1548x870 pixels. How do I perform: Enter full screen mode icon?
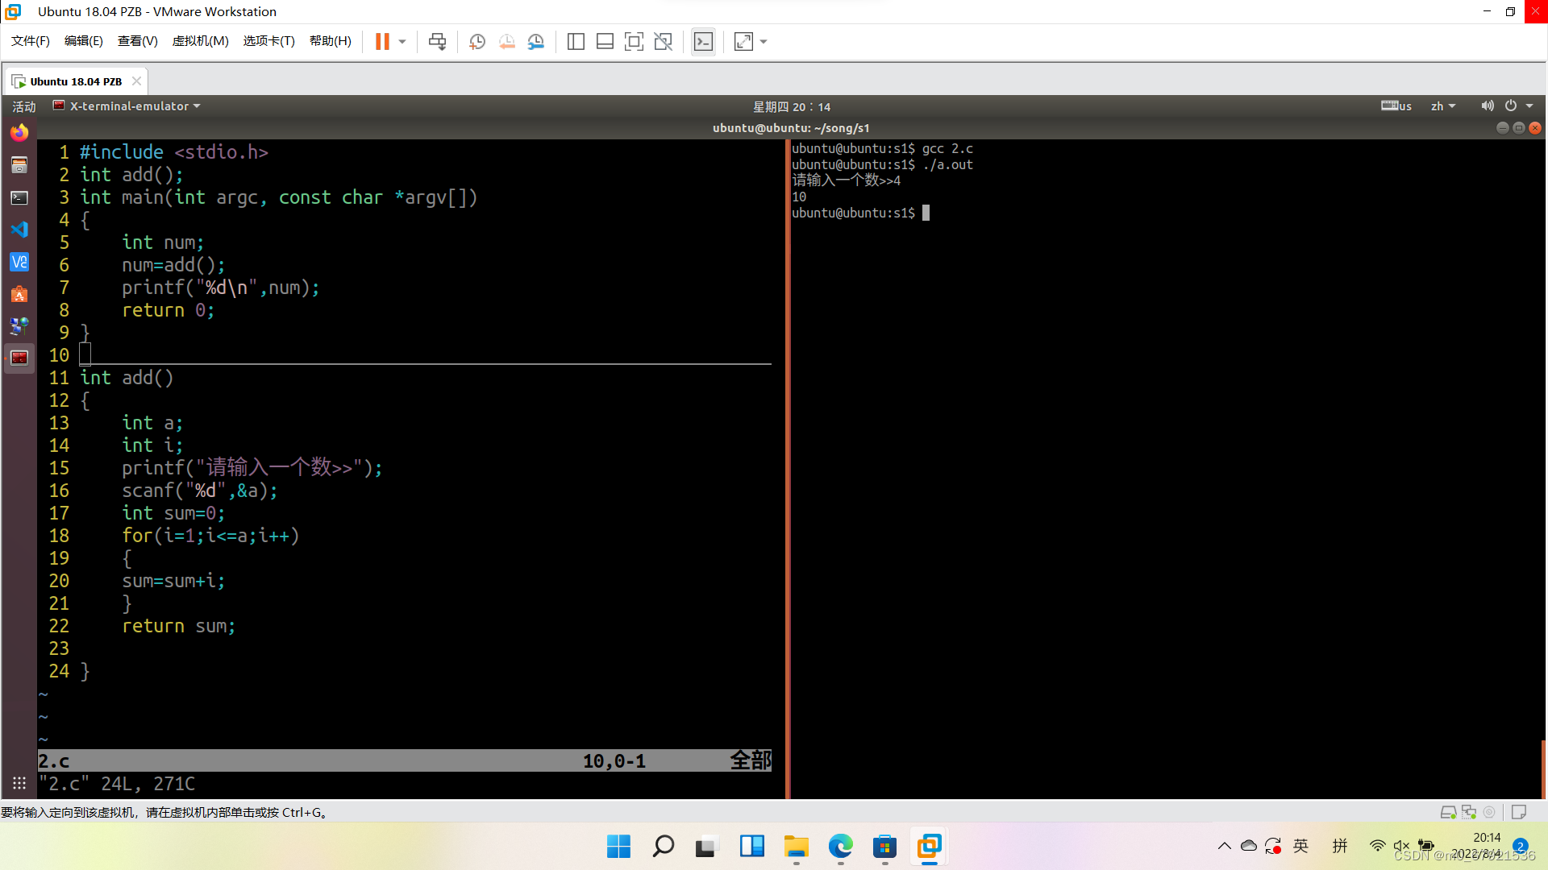pos(634,41)
